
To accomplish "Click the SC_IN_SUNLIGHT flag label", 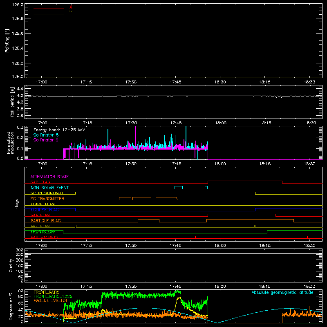I will click(x=47, y=193).
